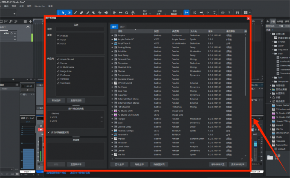Open the blue VST plugin settings link

point(80,172)
